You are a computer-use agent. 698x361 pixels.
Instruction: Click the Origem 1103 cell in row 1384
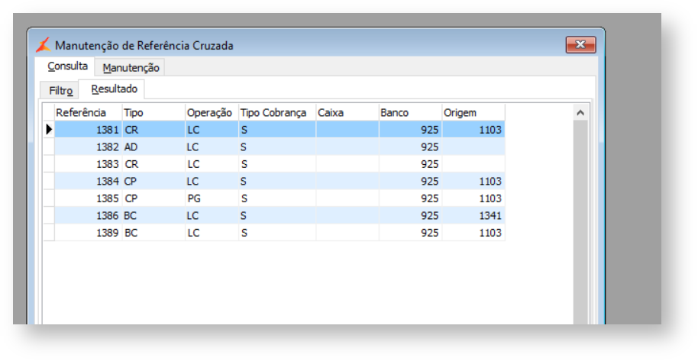(473, 181)
